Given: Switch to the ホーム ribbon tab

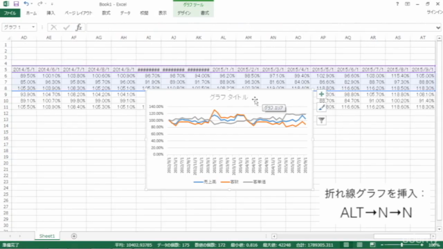Looking at the screenshot, I should coord(31,13).
